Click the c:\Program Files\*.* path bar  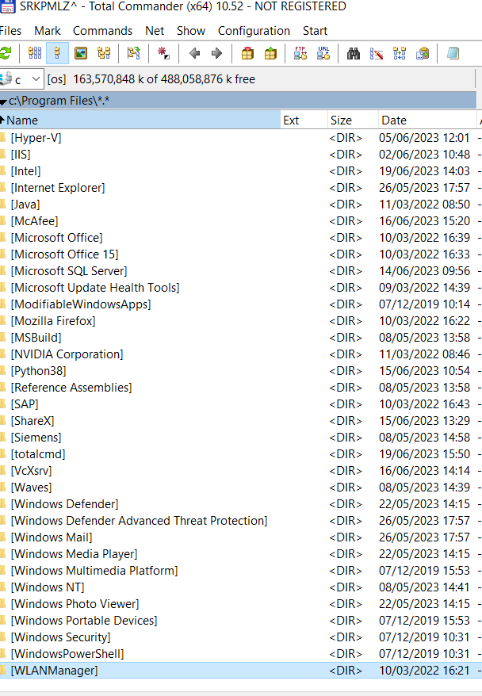[x=238, y=101]
